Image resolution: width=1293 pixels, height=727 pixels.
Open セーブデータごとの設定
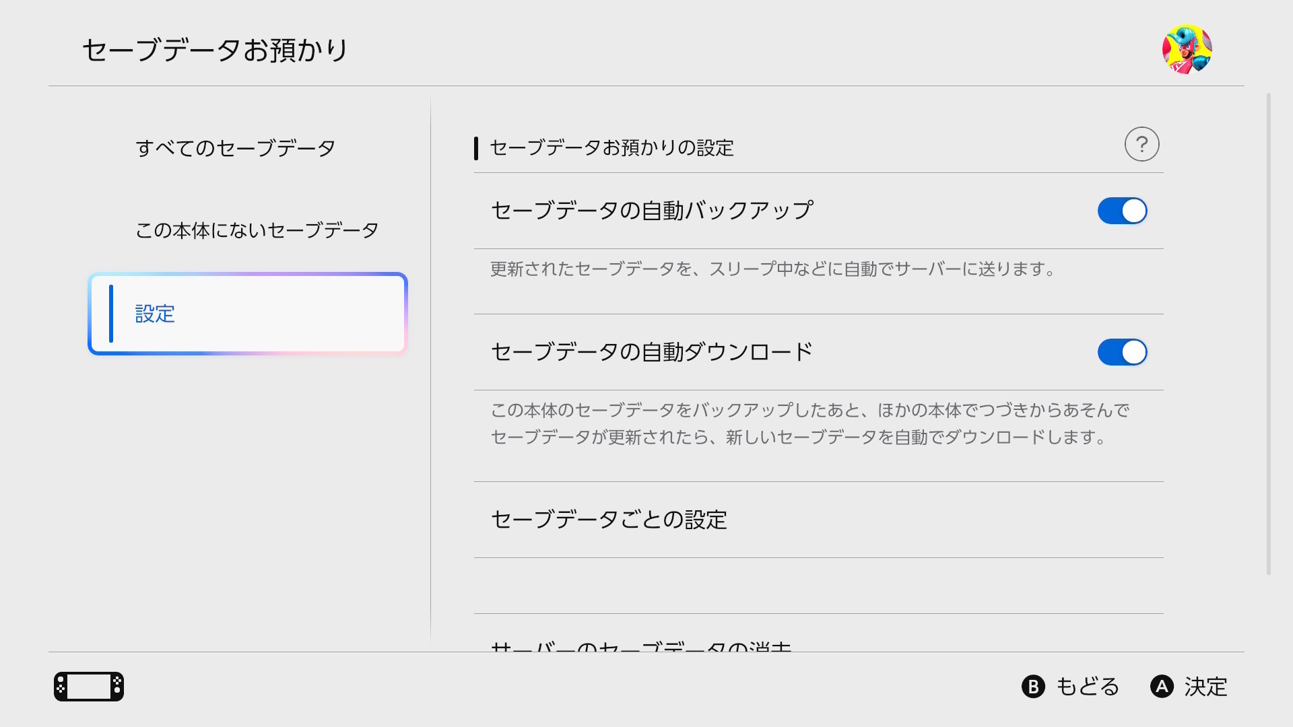point(609,520)
